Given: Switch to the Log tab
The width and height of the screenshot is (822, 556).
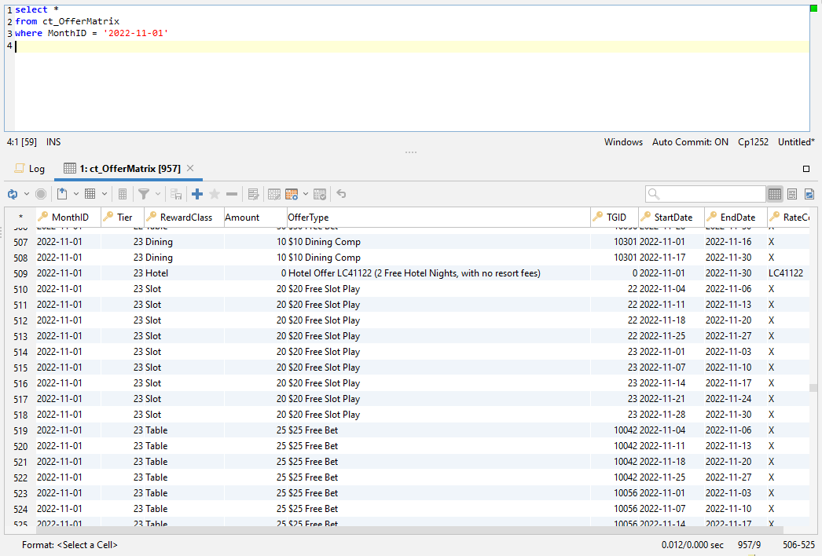Looking at the screenshot, I should pos(30,169).
